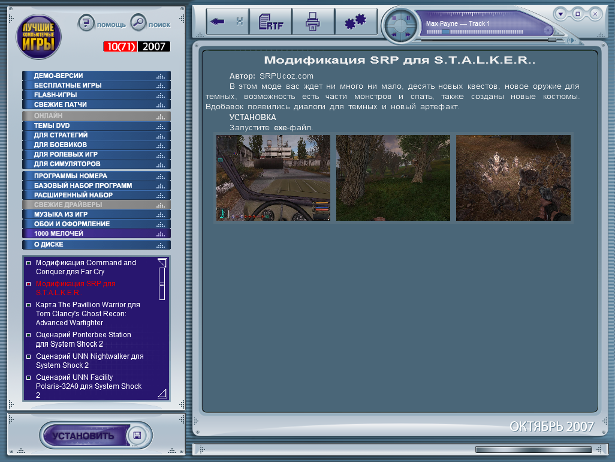Open the jeep driving screenshot thumbnail
This screenshot has width=615, height=462.
pyautogui.click(x=273, y=178)
